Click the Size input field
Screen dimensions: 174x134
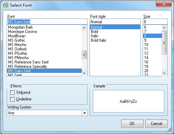point(155,21)
